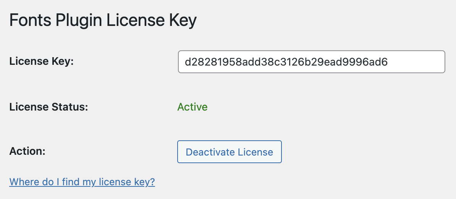Click 'license key?' in the help link
The width and height of the screenshot is (456, 199).
tap(127, 182)
